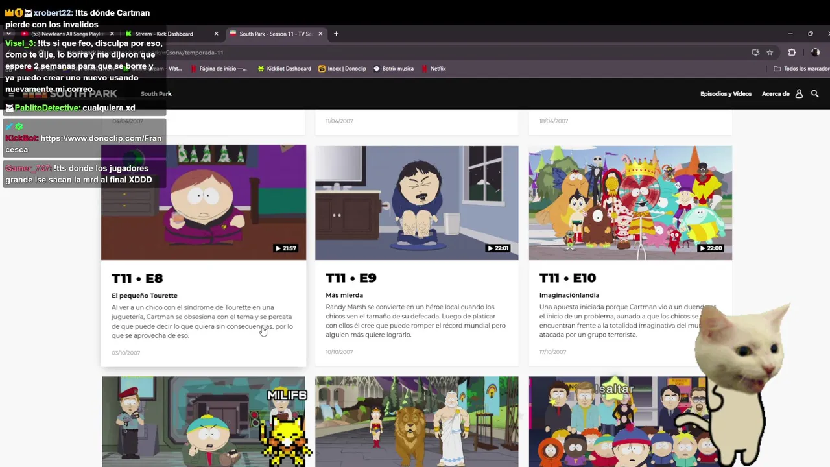Play the T11 E10 Imaginaciónlandia thumbnail
Image resolution: width=830 pixels, height=467 pixels.
[630, 202]
